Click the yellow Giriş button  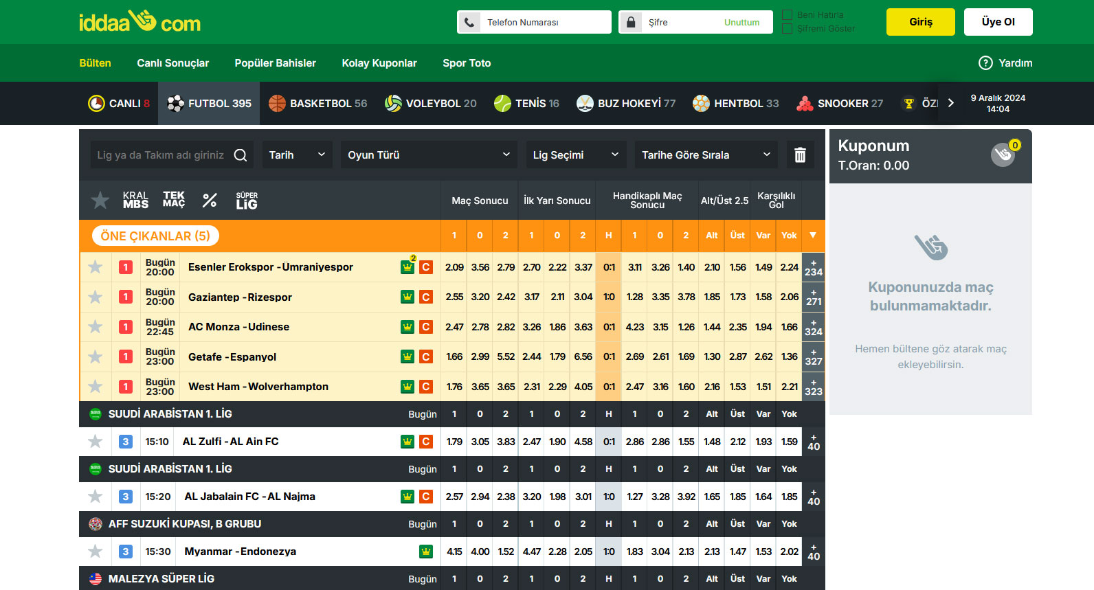pyautogui.click(x=921, y=22)
